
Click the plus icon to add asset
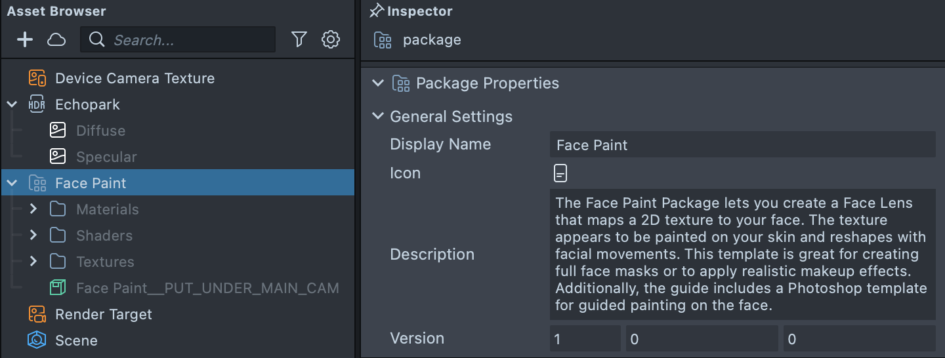pyautogui.click(x=25, y=40)
